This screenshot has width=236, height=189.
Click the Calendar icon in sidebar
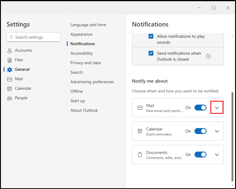coord(10,89)
